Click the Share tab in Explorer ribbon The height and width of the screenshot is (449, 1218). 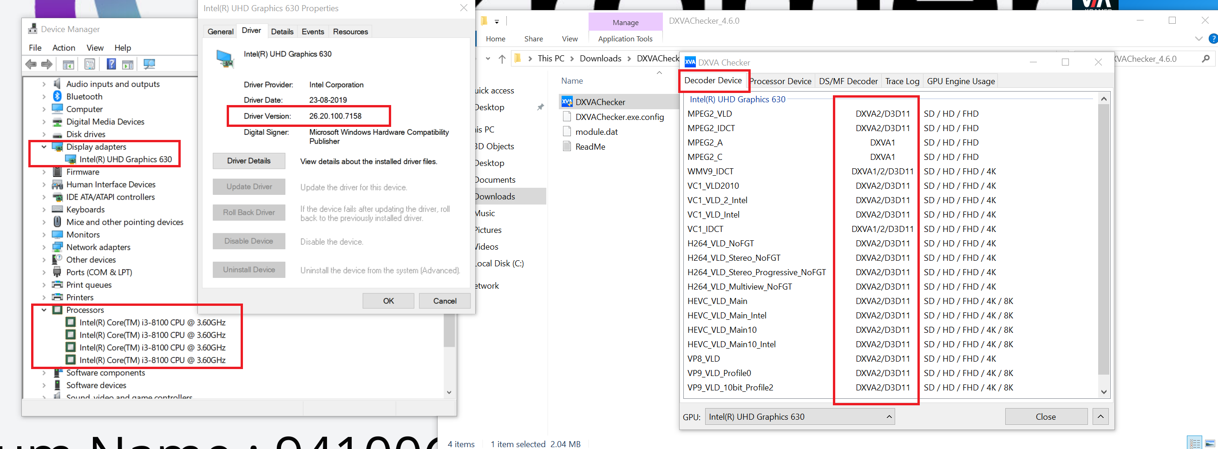(533, 39)
